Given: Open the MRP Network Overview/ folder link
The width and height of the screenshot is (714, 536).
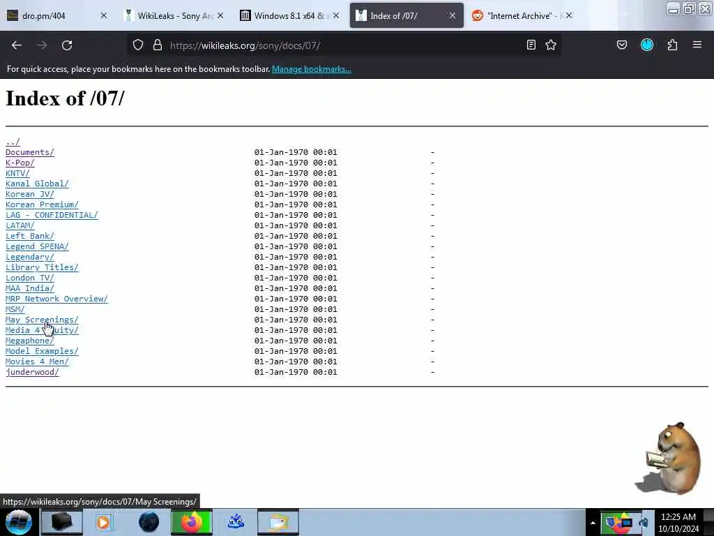Looking at the screenshot, I should (x=56, y=299).
